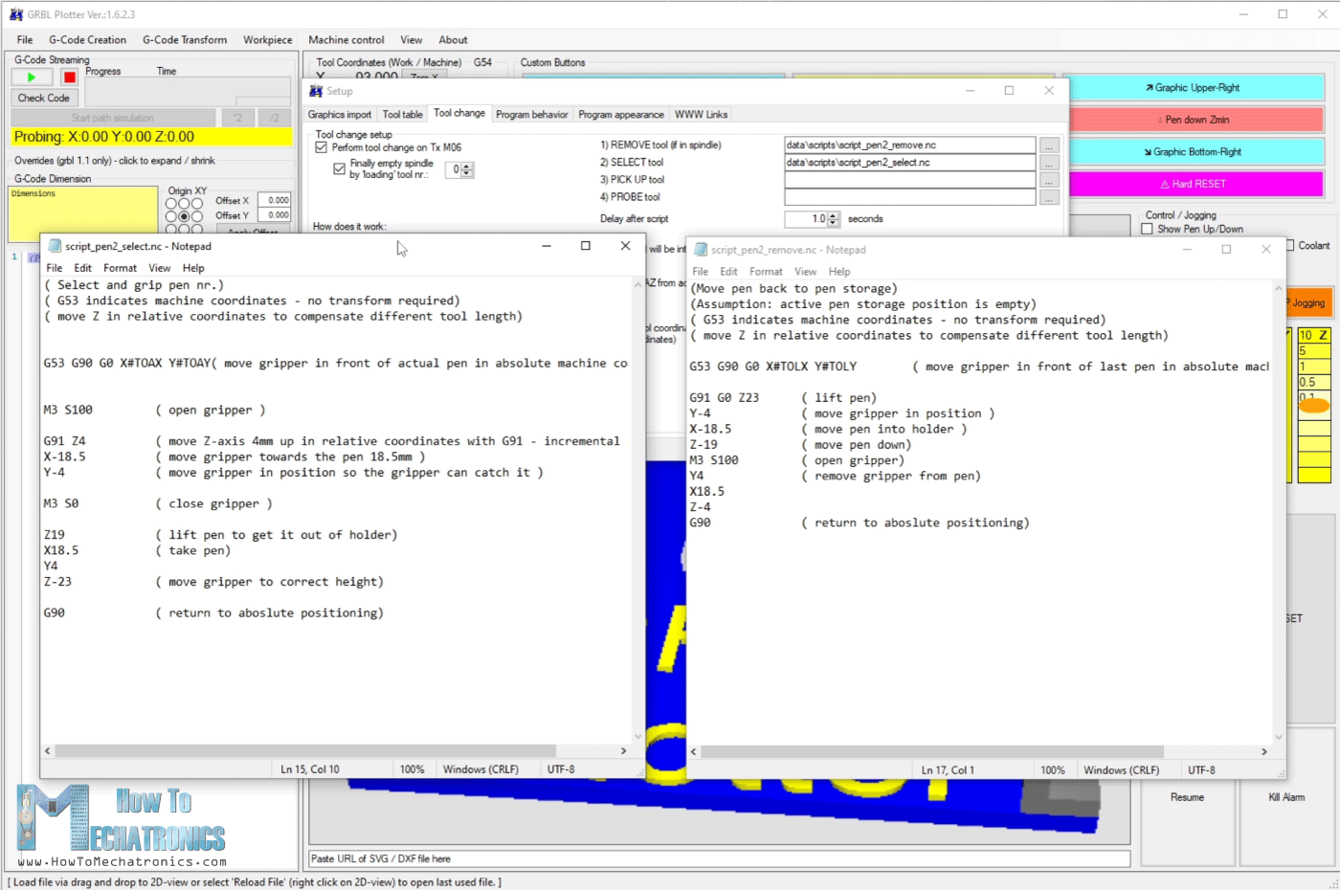Click the Paste URL of SVG/DXF field

(x=718, y=858)
